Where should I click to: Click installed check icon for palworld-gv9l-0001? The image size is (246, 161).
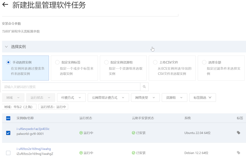(x=133, y=133)
